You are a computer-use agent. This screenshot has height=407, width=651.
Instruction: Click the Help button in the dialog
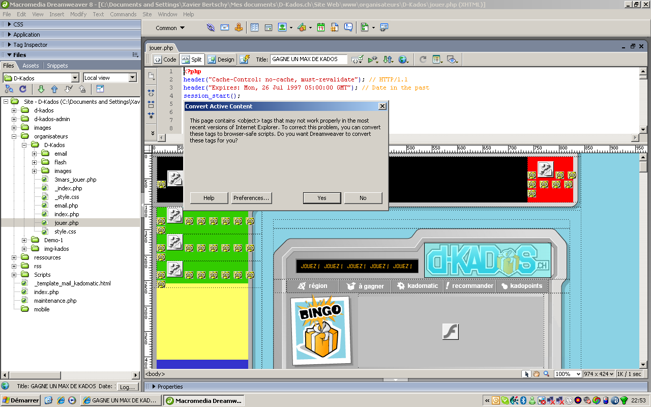pyautogui.click(x=209, y=198)
